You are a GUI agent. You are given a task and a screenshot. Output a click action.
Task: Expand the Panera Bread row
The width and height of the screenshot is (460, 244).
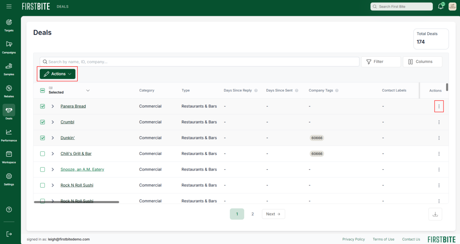(53, 106)
